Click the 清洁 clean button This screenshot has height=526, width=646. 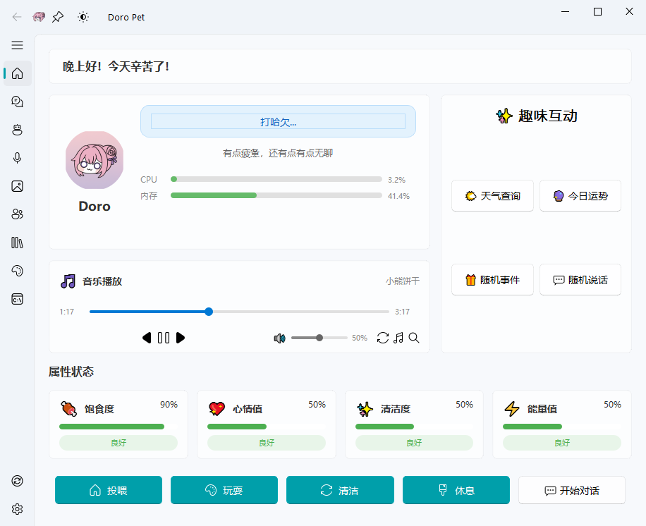point(340,490)
